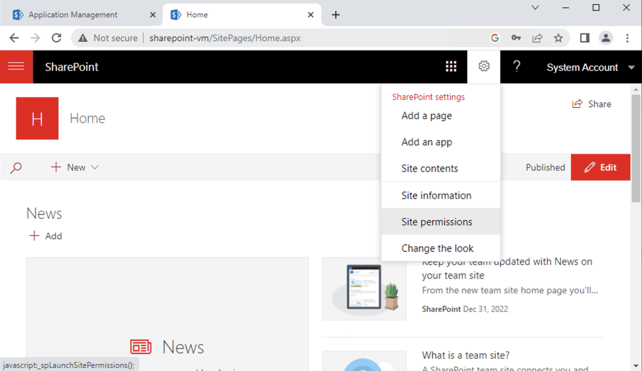Open saved passwords key icon
Viewport: 642px width, 371px height.
516,38
